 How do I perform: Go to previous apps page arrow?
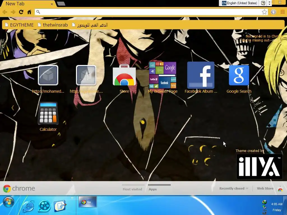click(x=13, y=108)
